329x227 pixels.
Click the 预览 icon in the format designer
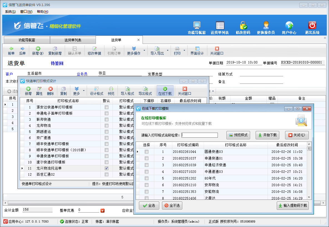pos(111,91)
